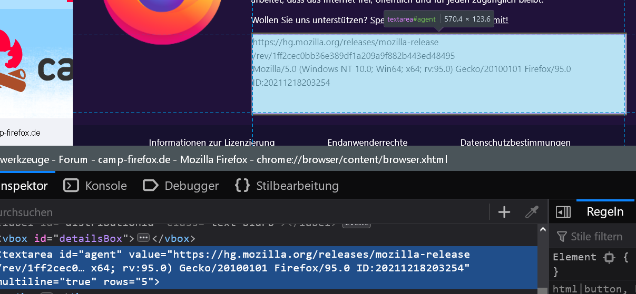Click the Konsole terminal icon
The width and height of the screenshot is (636, 294).
(71, 186)
